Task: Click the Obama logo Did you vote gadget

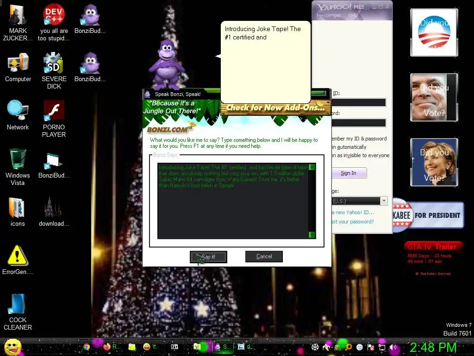Action: tap(434, 32)
